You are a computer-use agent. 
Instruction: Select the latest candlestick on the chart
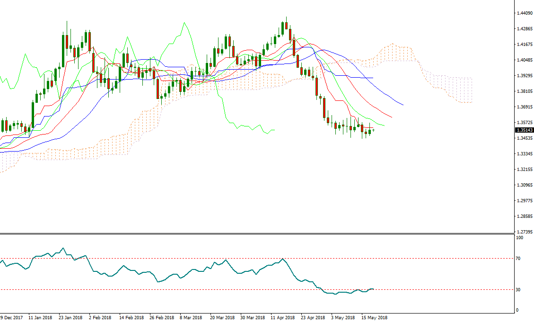tap(373, 130)
